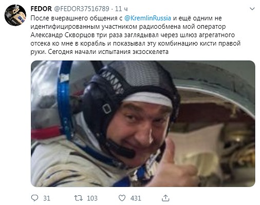260x205 pixels.
Task: Click the last tweet line mentioning экзоскелета
Action: pyautogui.click(x=100, y=52)
